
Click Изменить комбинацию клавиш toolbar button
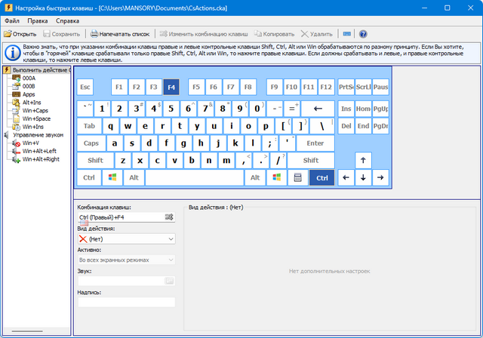204,34
